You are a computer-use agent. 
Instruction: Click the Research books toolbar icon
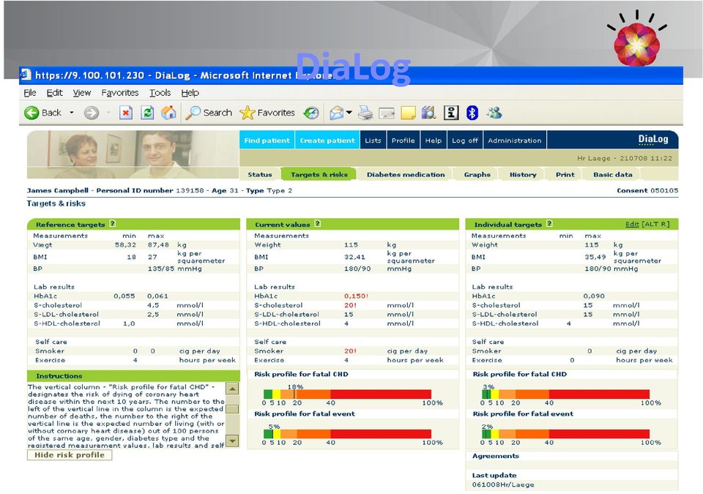(x=429, y=113)
